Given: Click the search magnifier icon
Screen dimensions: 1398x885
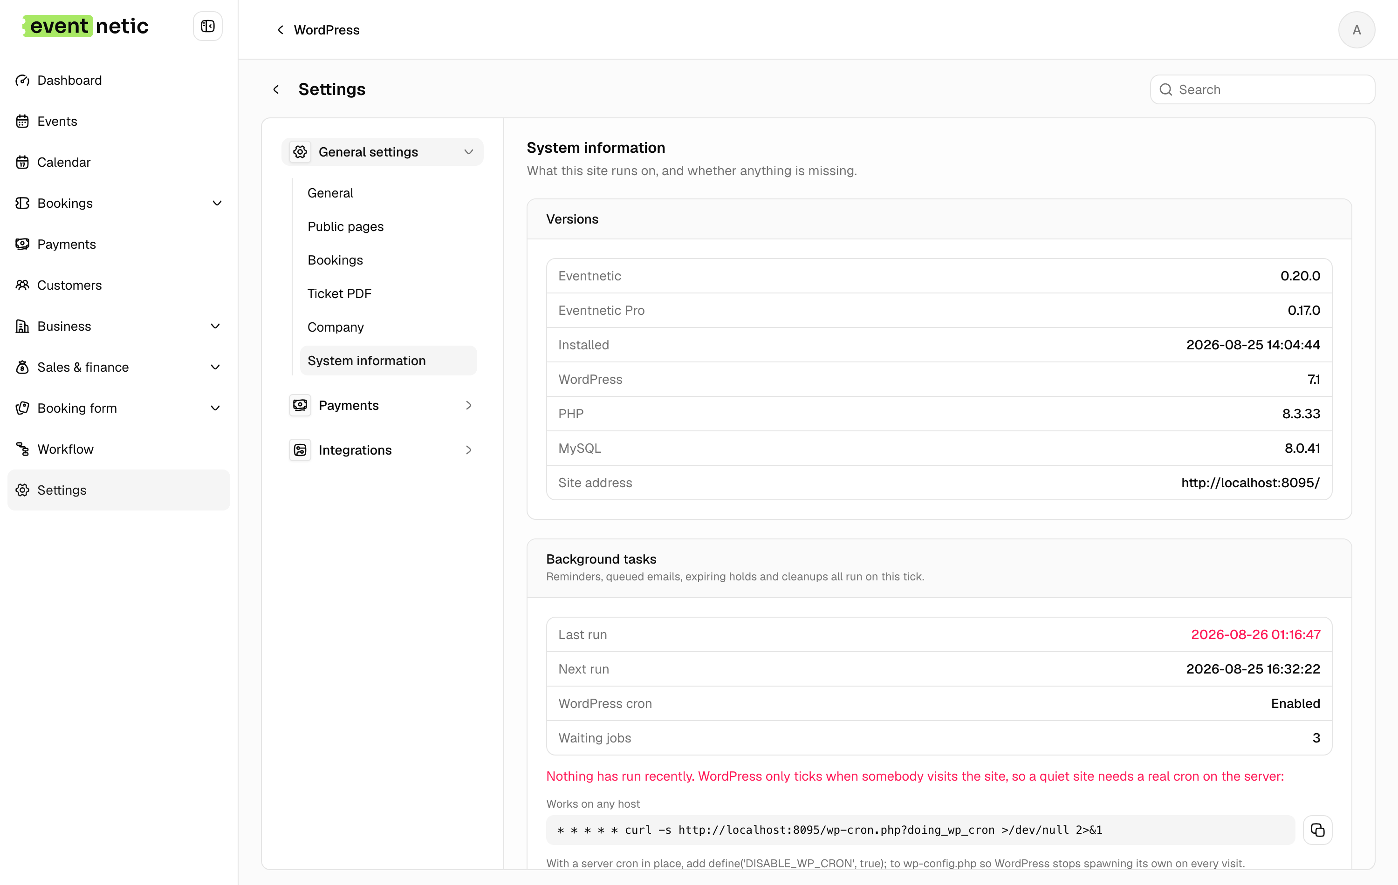Looking at the screenshot, I should [x=1166, y=89].
